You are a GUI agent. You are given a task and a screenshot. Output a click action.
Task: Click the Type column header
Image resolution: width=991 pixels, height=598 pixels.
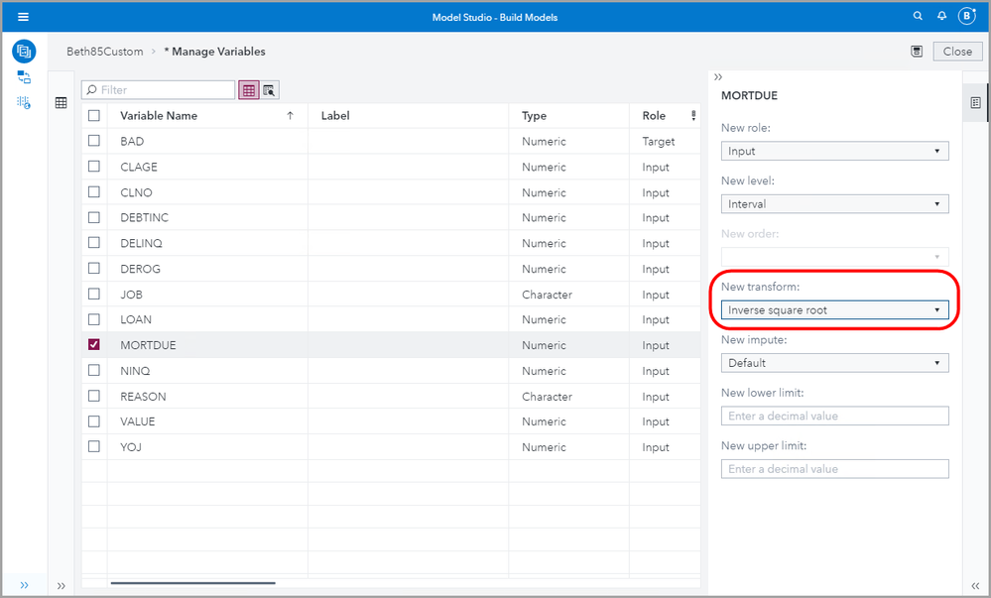568,116
